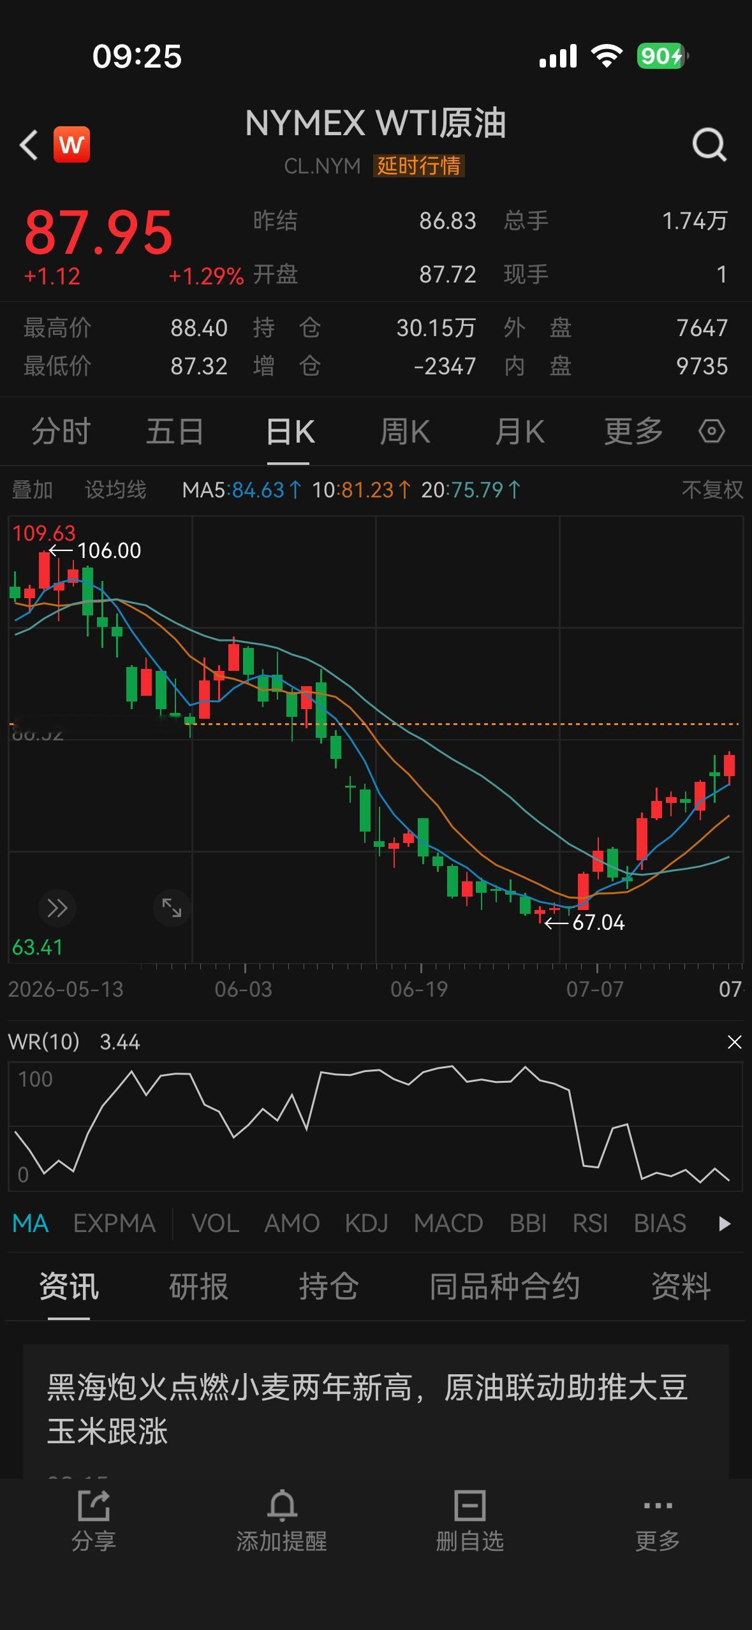Screen dimensions: 752x1630
Task: Tap 叠加 overlay button
Action: [32, 490]
